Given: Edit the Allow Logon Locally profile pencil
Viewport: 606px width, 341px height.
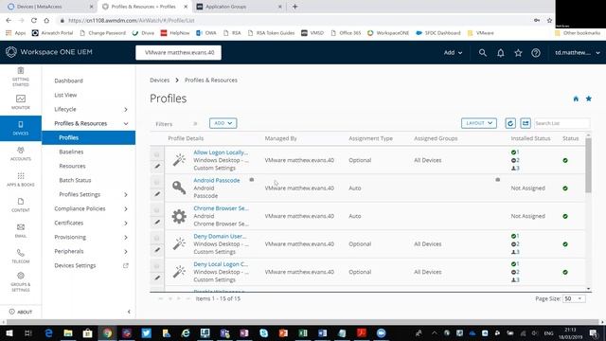Looking at the screenshot, I should tap(157, 166).
